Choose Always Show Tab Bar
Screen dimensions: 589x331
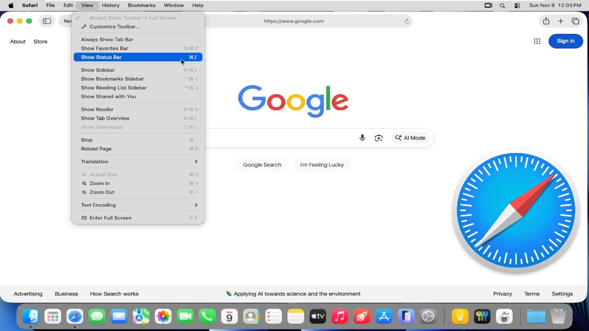138,40
